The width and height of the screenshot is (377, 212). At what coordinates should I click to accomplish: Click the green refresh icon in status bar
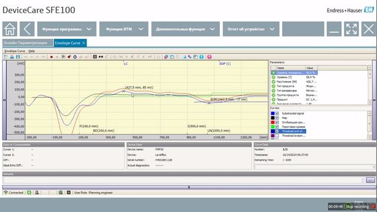(x=29, y=193)
